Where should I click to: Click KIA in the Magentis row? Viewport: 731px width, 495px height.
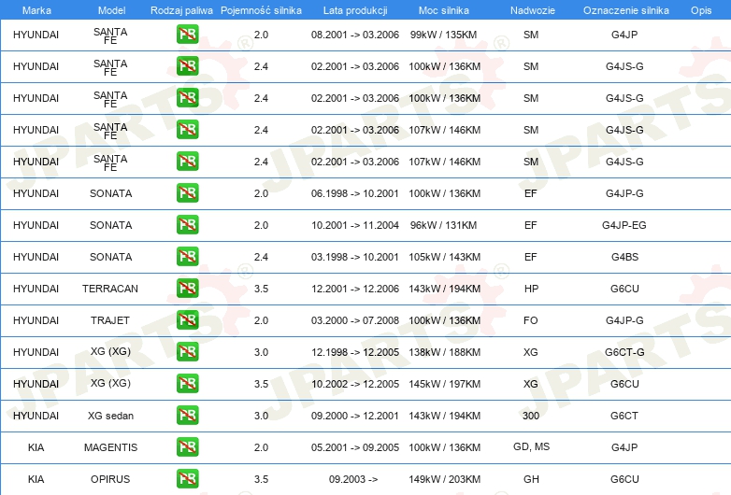[x=36, y=447]
